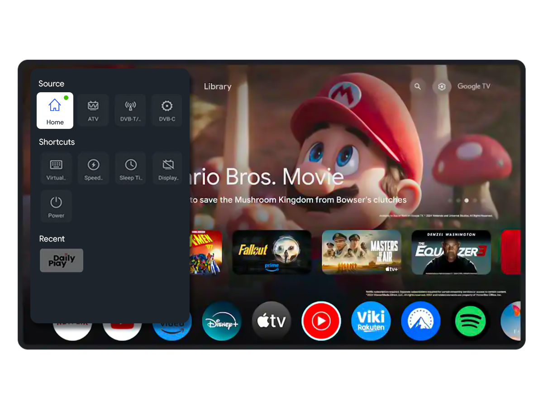Launch the Disney+ app
543x407 pixels.
coord(222,321)
